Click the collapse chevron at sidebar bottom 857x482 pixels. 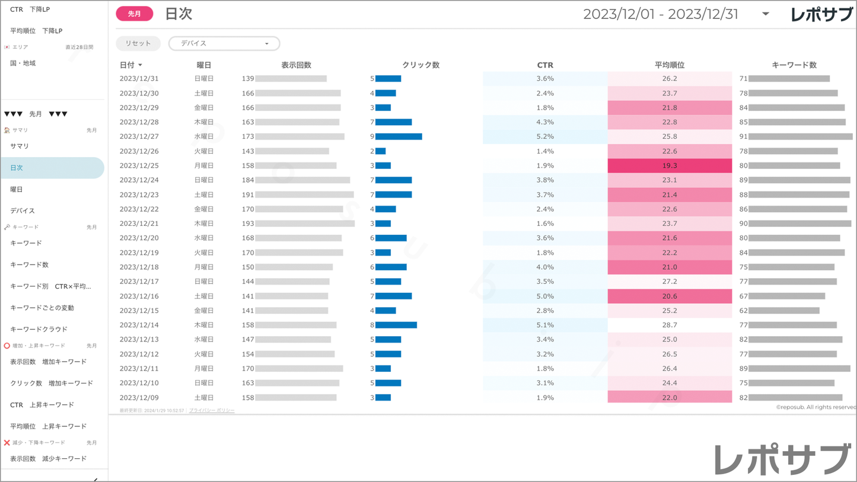click(x=95, y=479)
